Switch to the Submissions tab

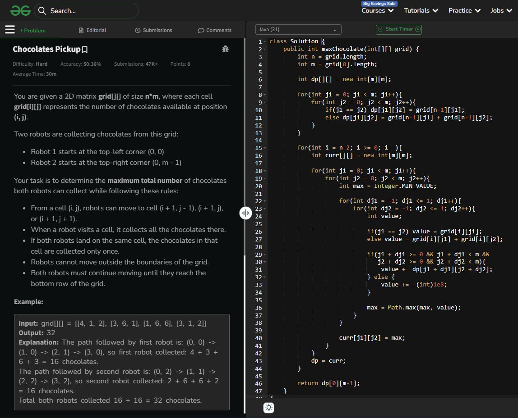coord(153,30)
